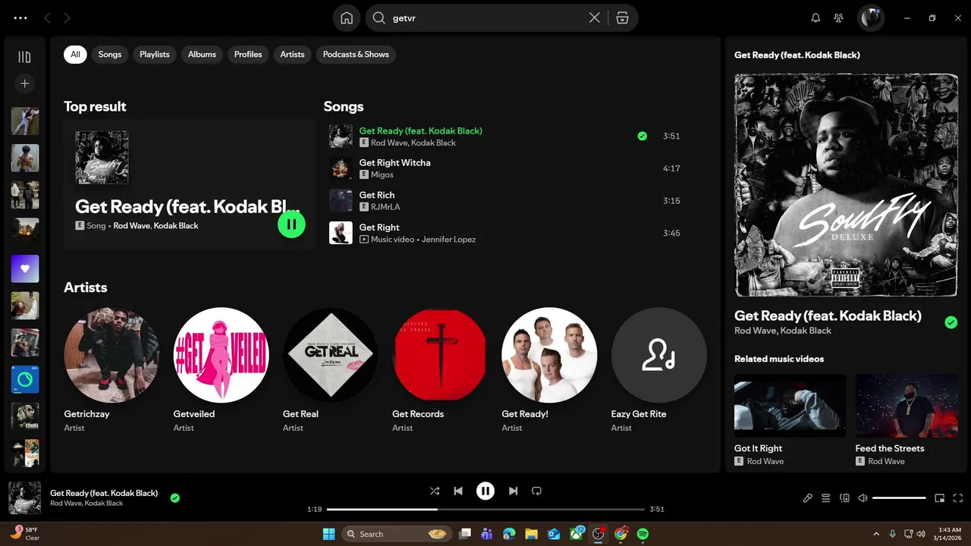
Task: Toggle shuffle in the player bar
Action: pyautogui.click(x=435, y=491)
